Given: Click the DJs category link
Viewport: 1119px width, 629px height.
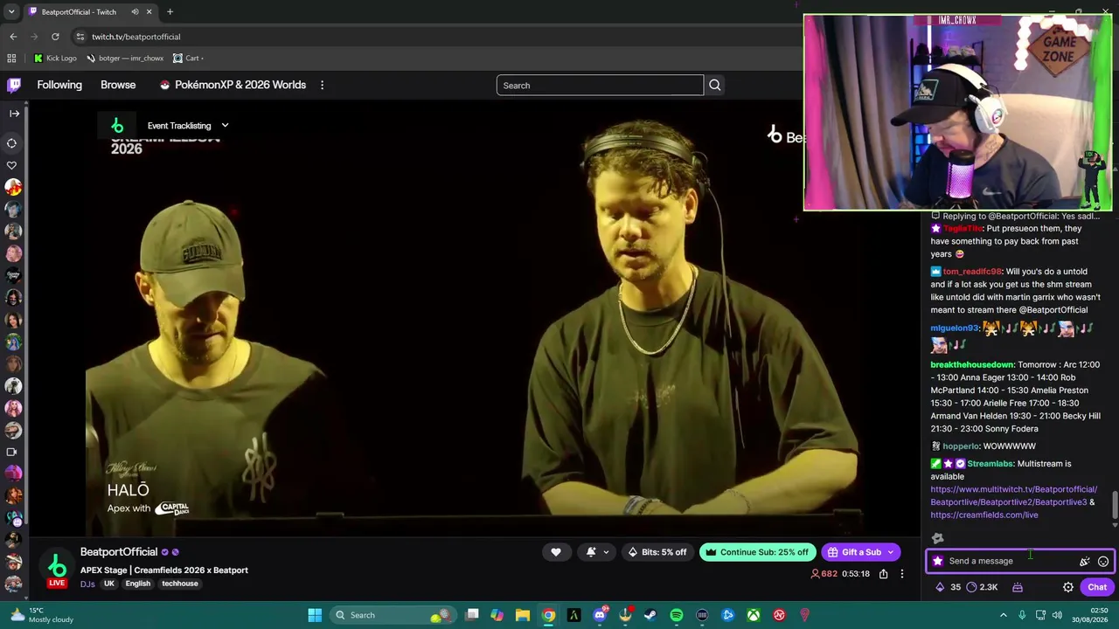Looking at the screenshot, I should (87, 584).
